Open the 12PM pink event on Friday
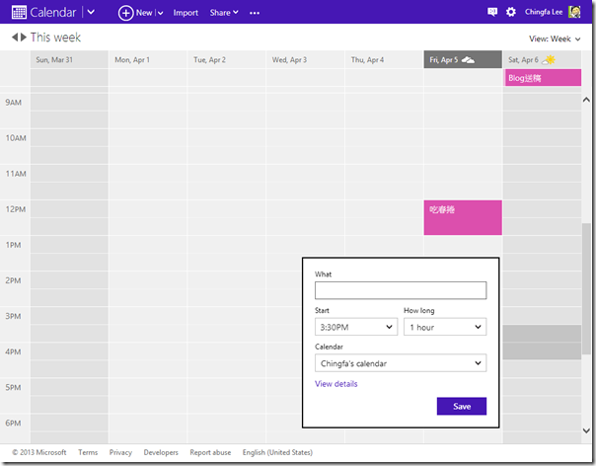Image resolution: width=596 pixels, height=466 pixels. tap(463, 217)
